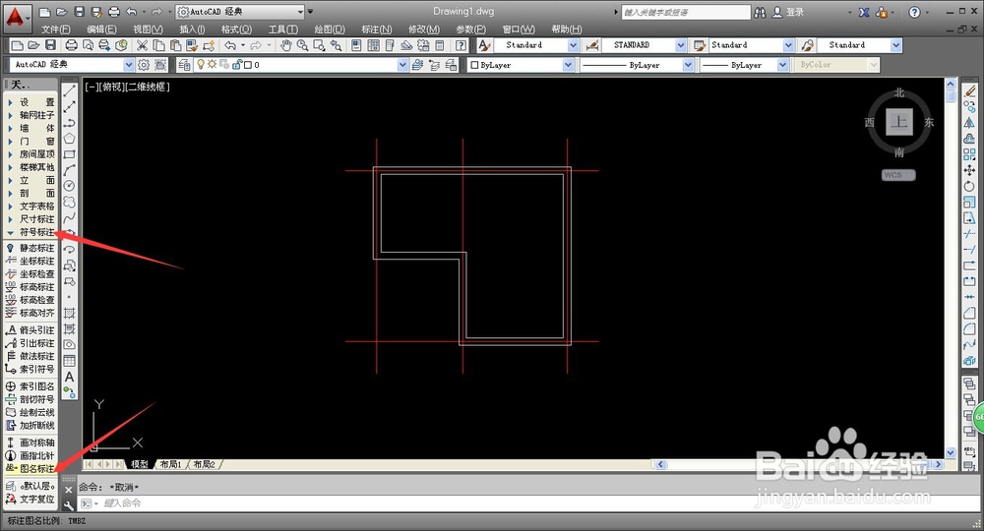Select the Polygon draw tool
This screenshot has width=984, height=531.
[x=70, y=139]
